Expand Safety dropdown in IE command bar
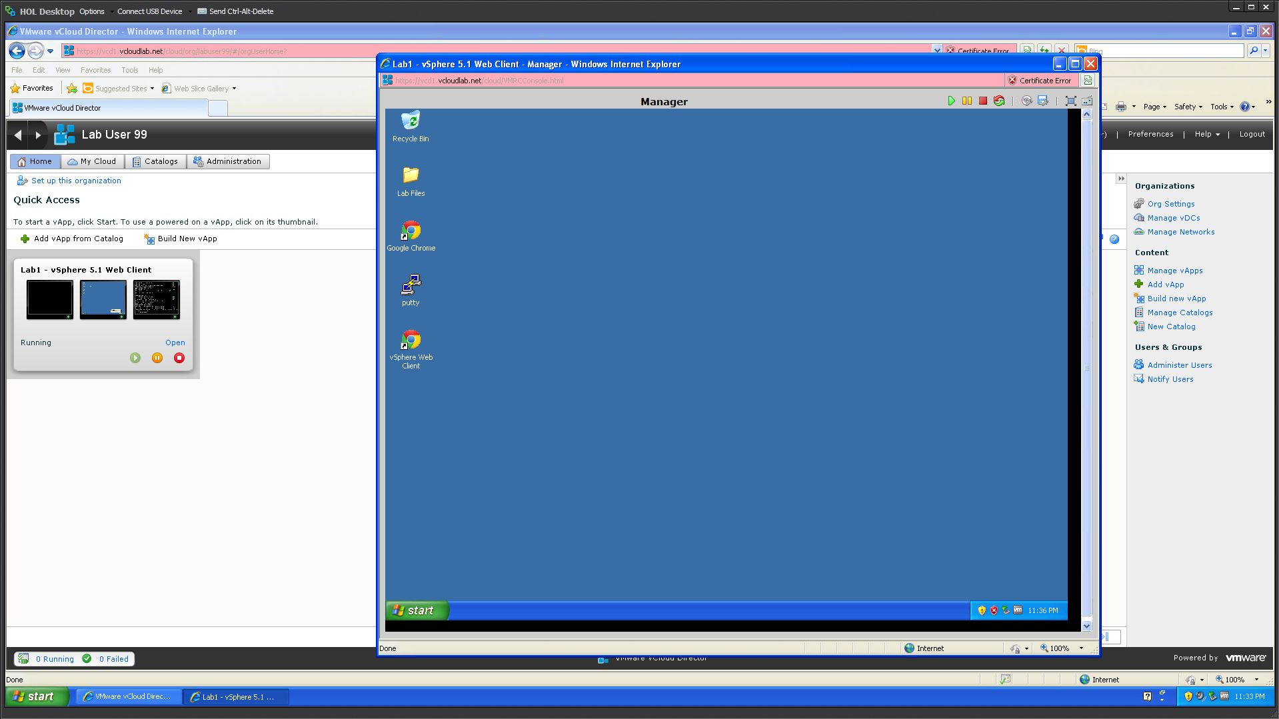The height and width of the screenshot is (719, 1279). 1188,107
